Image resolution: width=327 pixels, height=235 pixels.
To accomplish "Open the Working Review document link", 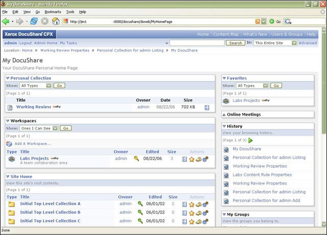I will [x=34, y=107].
